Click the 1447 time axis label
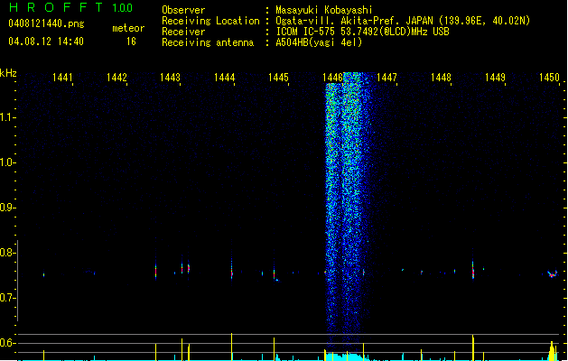The height and width of the screenshot is (361, 568). point(386,78)
